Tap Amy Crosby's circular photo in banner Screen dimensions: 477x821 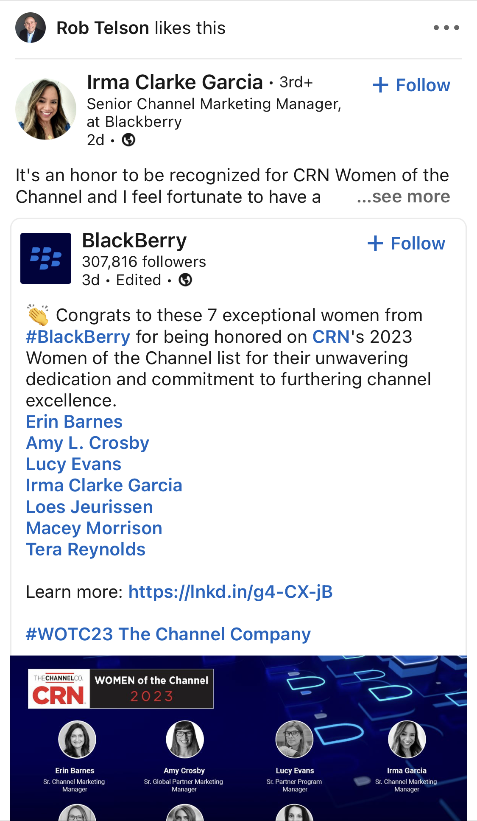tap(184, 739)
